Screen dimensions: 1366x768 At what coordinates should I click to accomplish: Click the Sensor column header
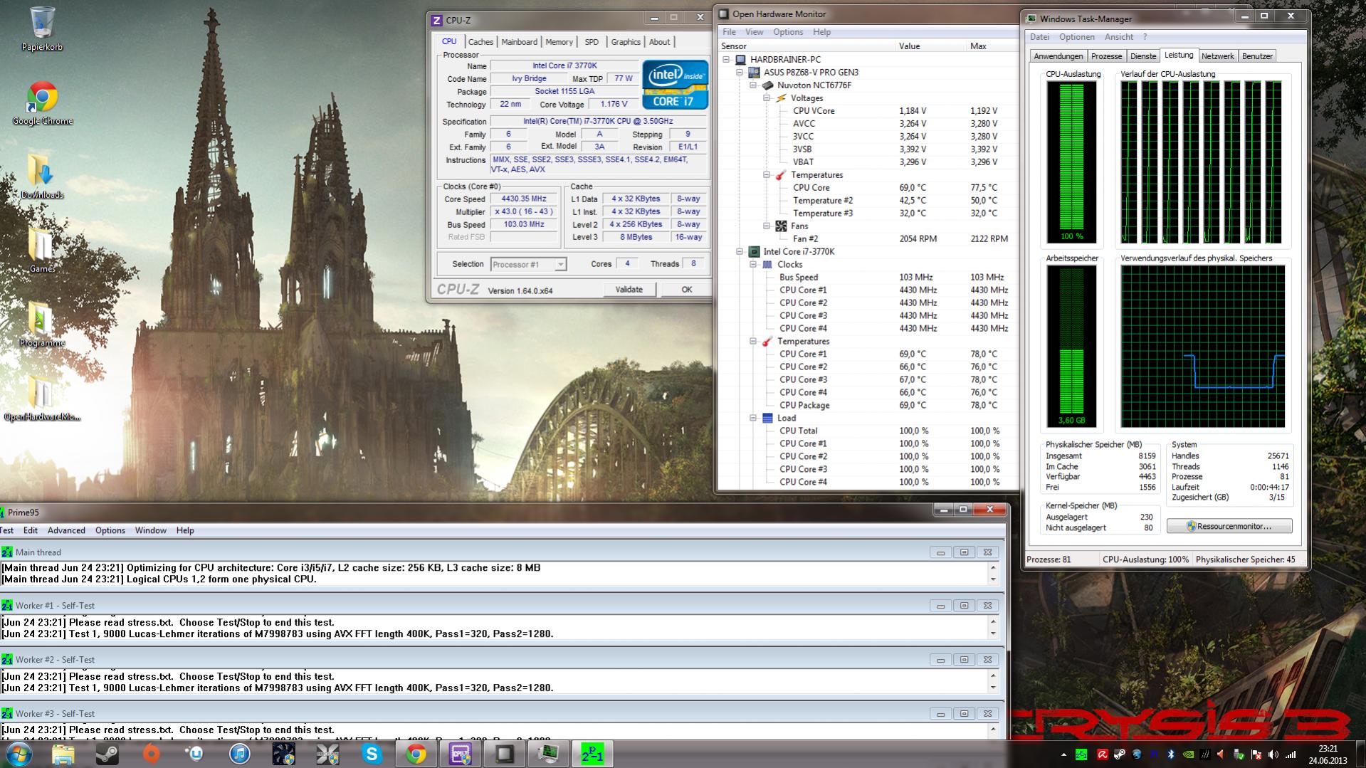806,46
